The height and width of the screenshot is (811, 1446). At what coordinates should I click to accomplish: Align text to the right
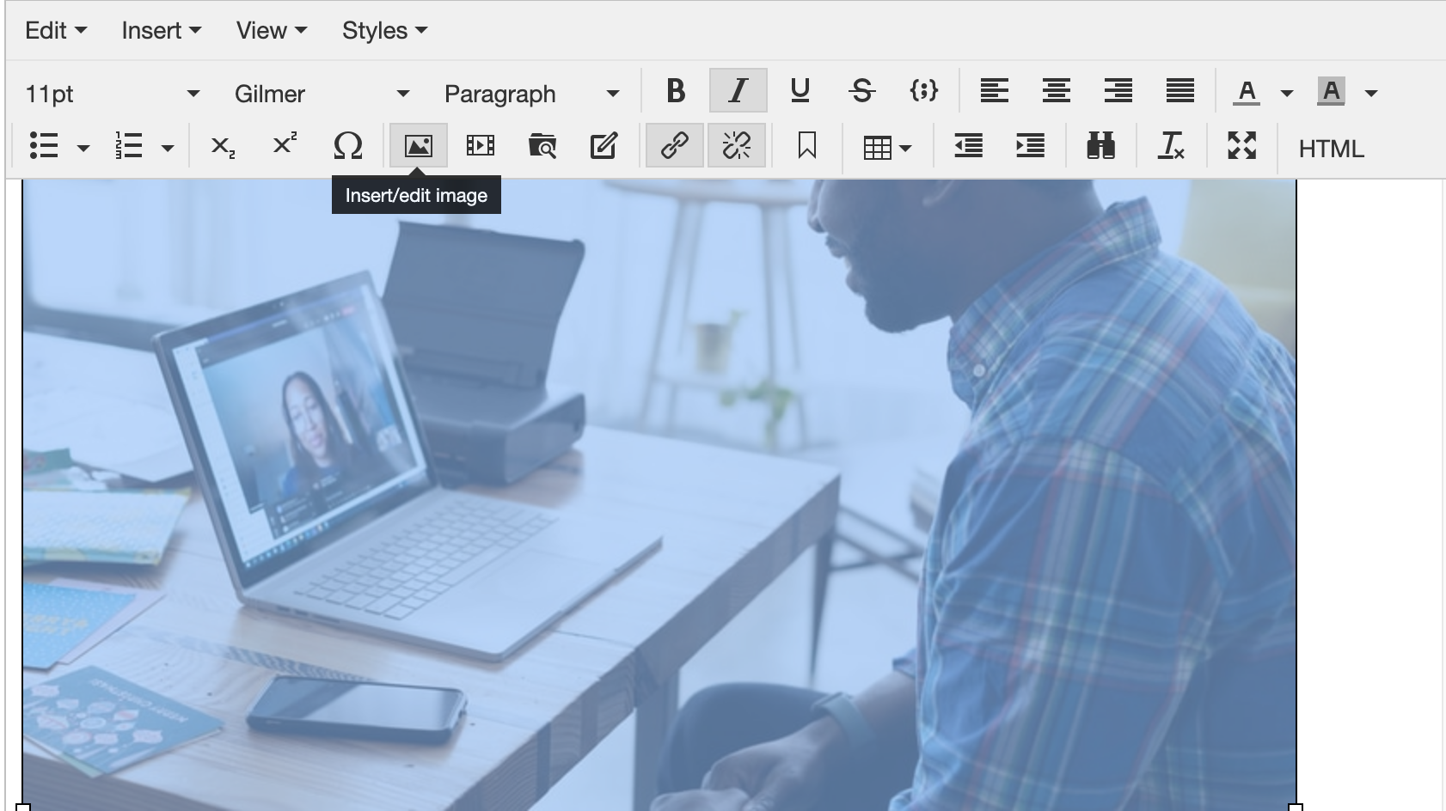(1118, 91)
